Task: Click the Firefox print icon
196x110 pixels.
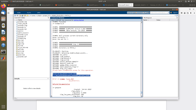Action: (185, 13)
